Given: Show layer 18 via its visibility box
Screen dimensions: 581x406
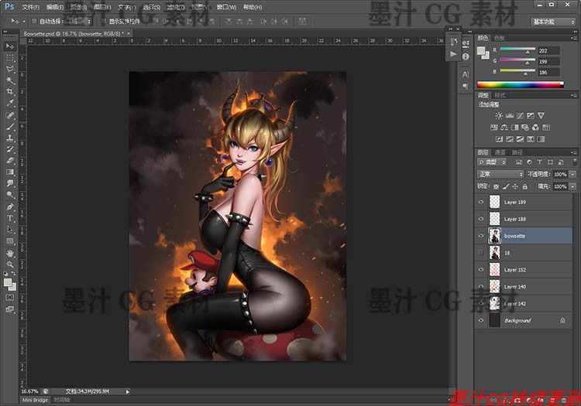Looking at the screenshot, I should (481, 253).
